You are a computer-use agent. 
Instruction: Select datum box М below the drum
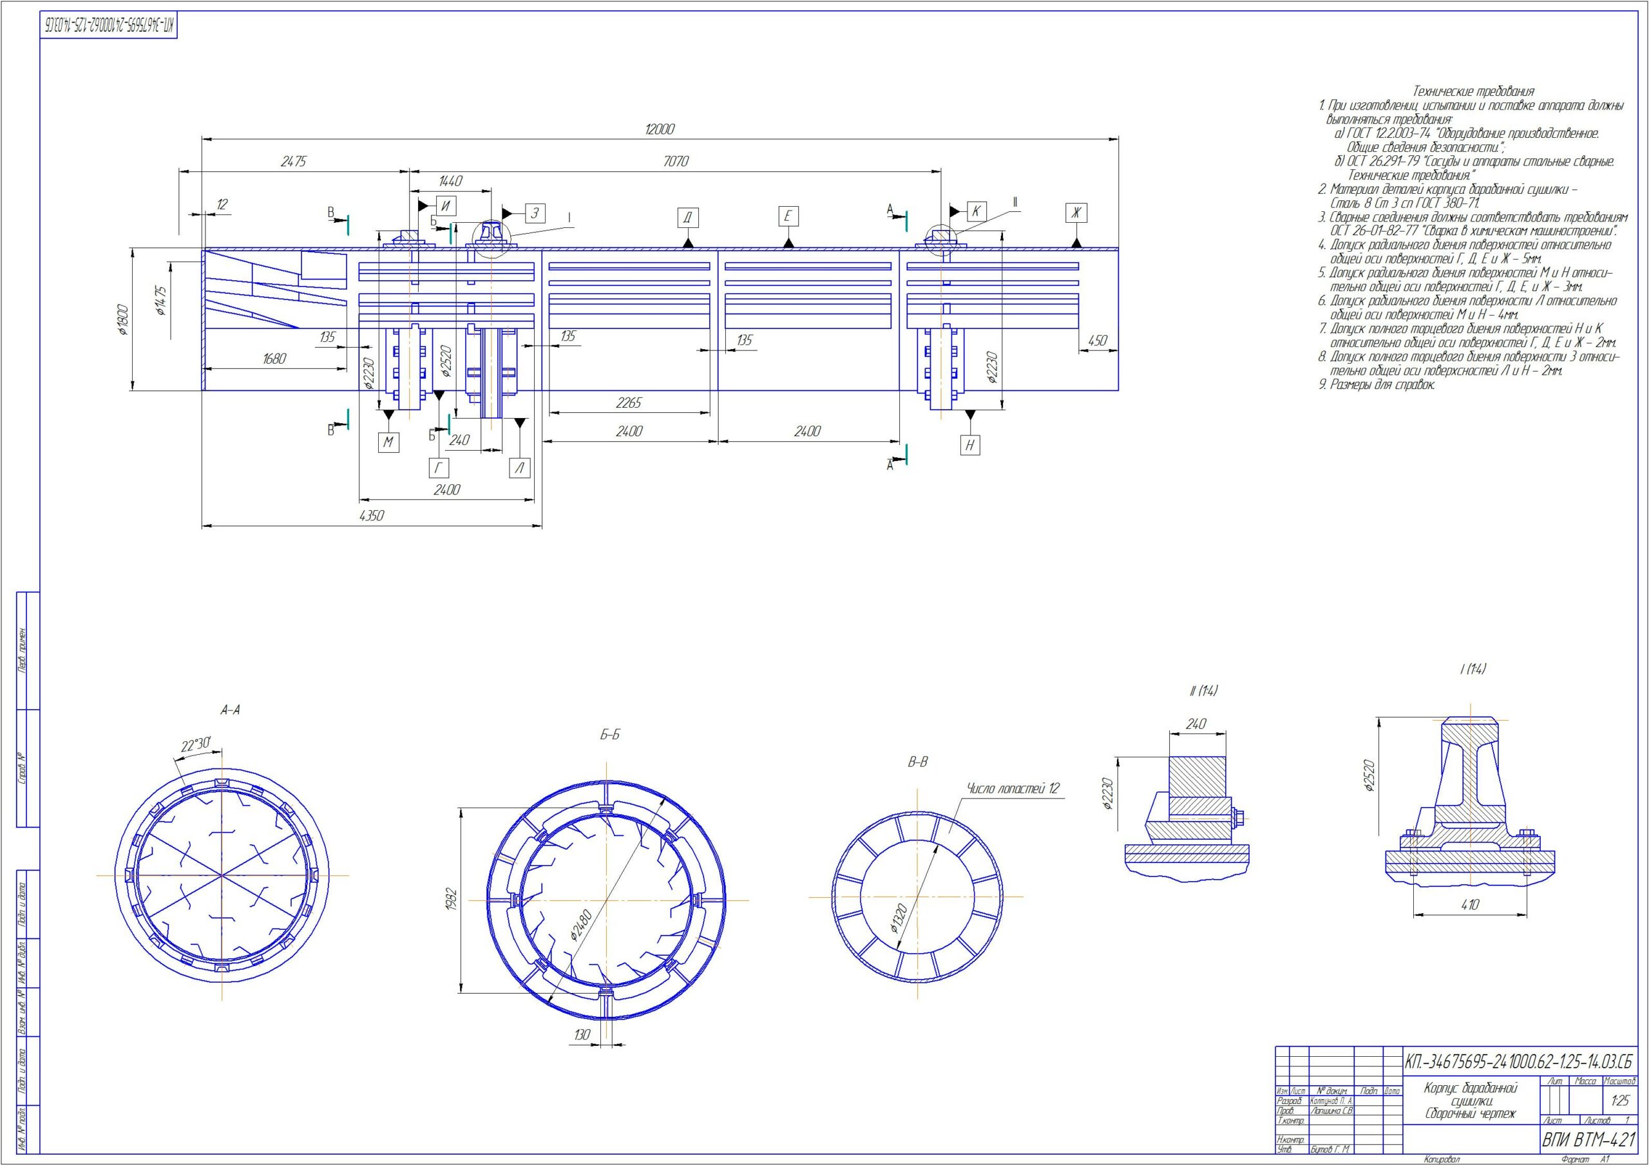pyautogui.click(x=388, y=442)
